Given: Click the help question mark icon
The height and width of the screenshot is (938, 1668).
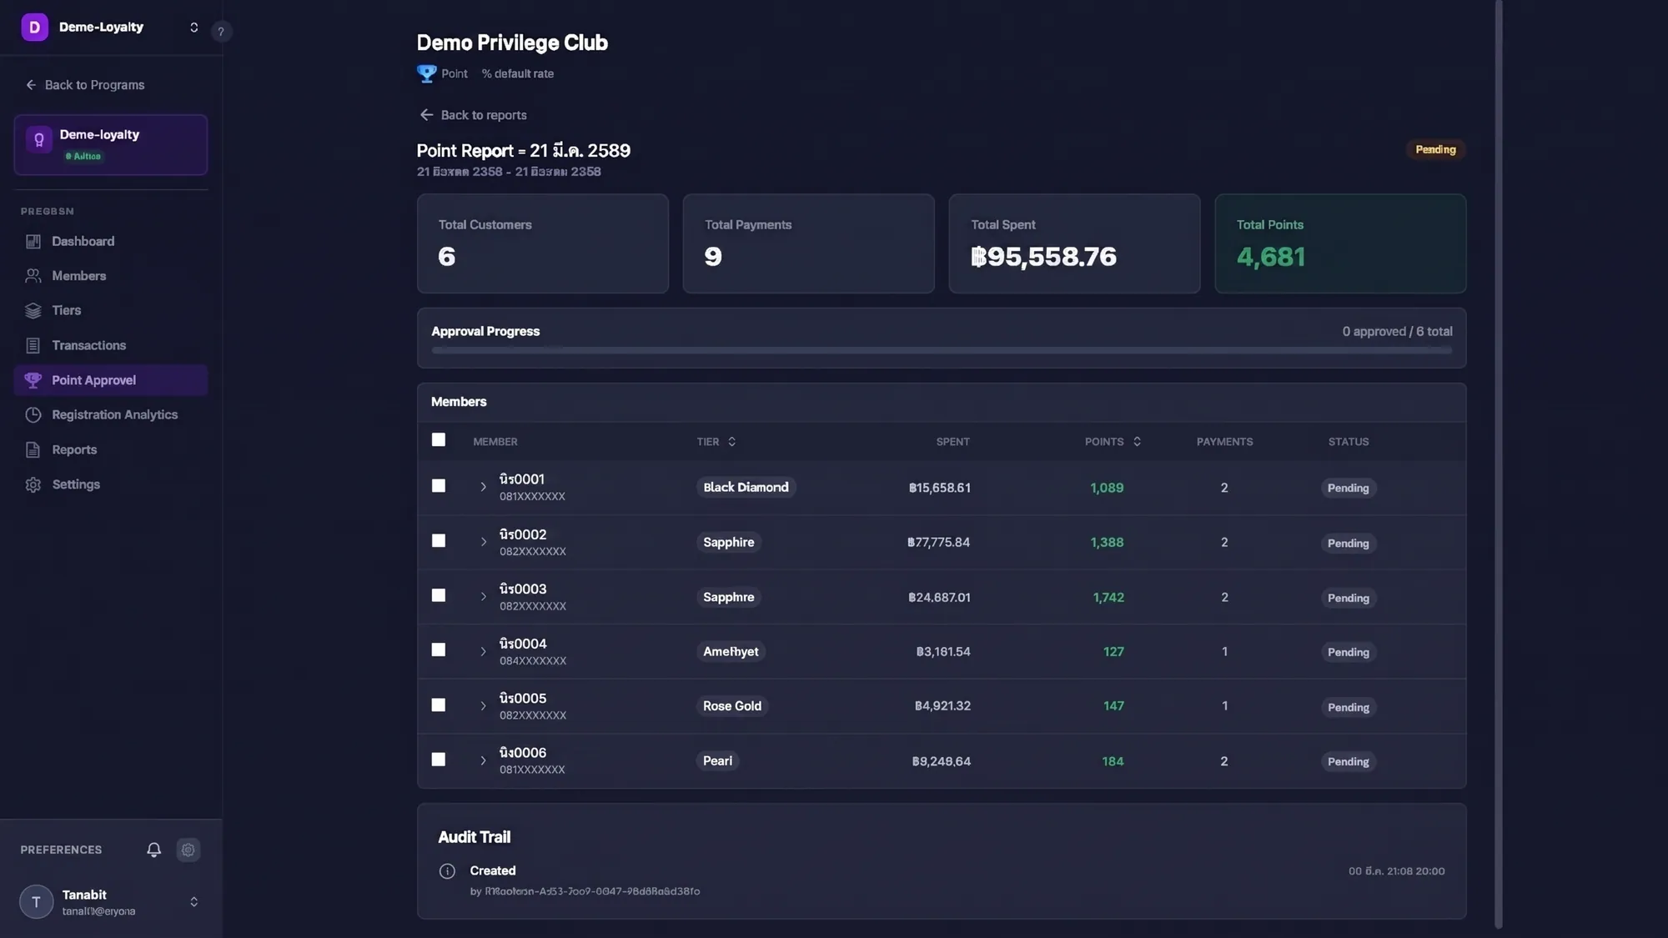Looking at the screenshot, I should [221, 32].
